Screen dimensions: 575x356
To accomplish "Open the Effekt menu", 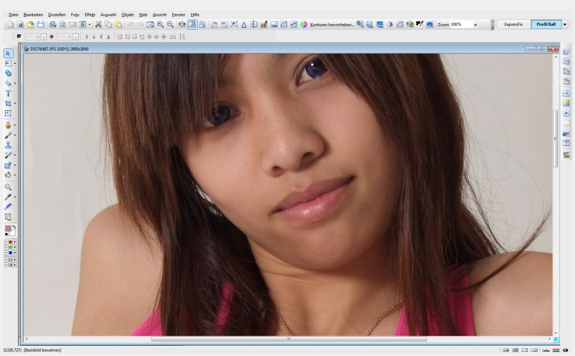I will (x=90, y=15).
